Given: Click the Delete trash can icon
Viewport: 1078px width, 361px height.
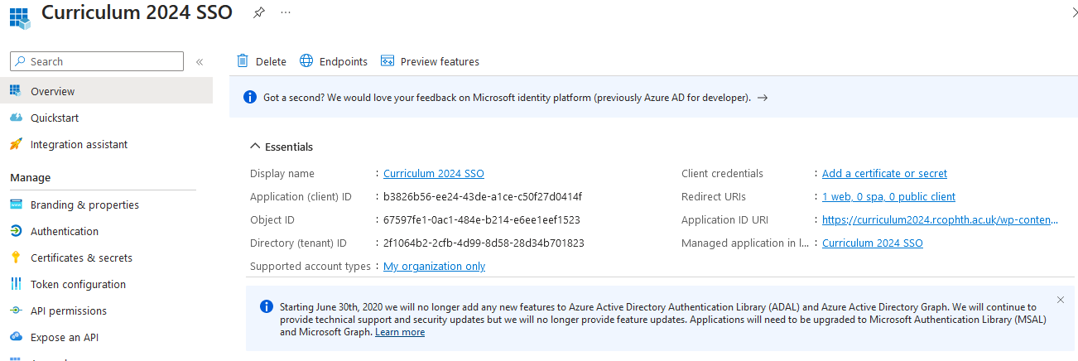Looking at the screenshot, I should coord(243,60).
